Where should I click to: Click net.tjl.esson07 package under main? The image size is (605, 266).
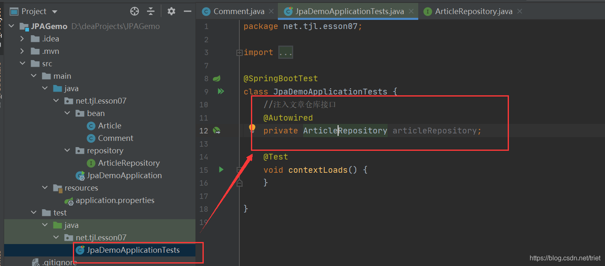(x=95, y=101)
